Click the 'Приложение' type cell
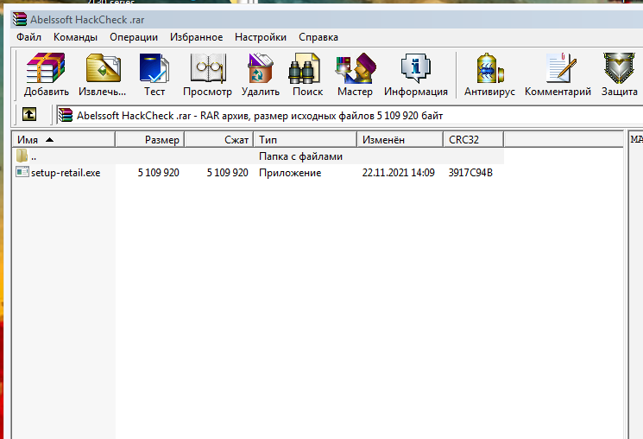643x439 pixels. pos(290,173)
